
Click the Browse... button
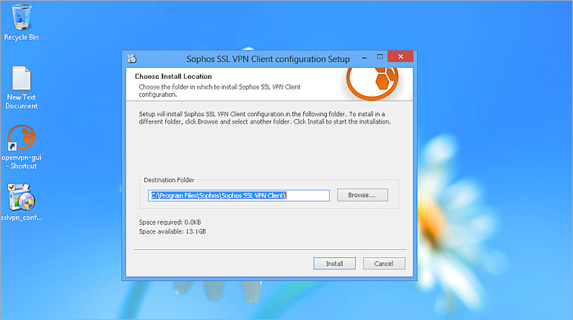[x=362, y=195]
